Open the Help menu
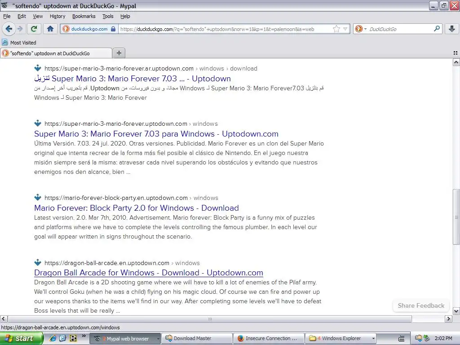The height and width of the screenshot is (345, 460). (x=125, y=16)
